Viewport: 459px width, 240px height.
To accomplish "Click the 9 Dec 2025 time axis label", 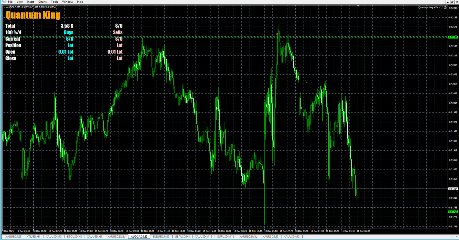I will click(8, 231).
